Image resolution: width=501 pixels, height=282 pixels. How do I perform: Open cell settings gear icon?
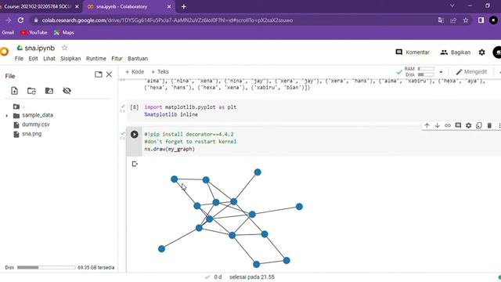tap(468, 125)
